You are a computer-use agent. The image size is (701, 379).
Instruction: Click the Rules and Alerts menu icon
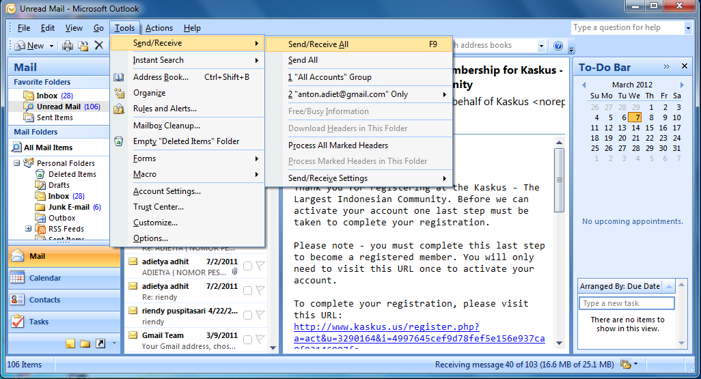[119, 109]
